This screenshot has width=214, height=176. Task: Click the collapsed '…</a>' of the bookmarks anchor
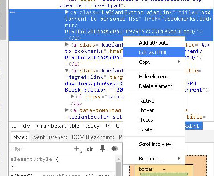point(73,64)
